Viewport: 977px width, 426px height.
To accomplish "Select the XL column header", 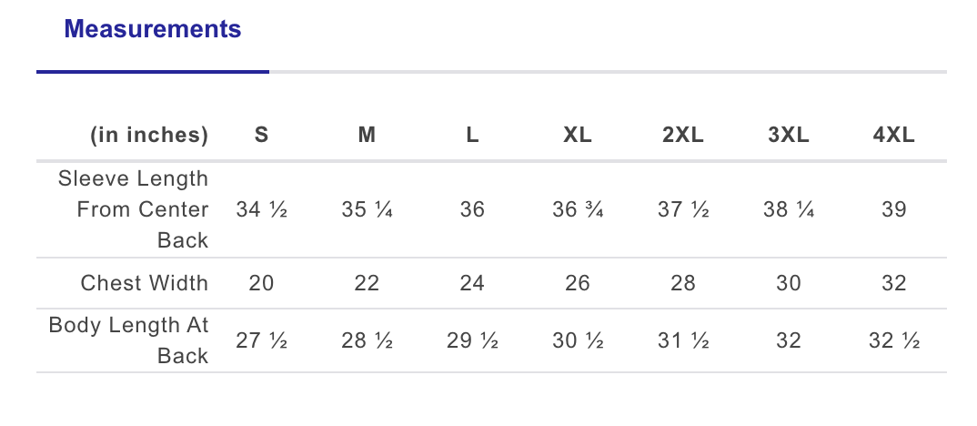I will (578, 136).
